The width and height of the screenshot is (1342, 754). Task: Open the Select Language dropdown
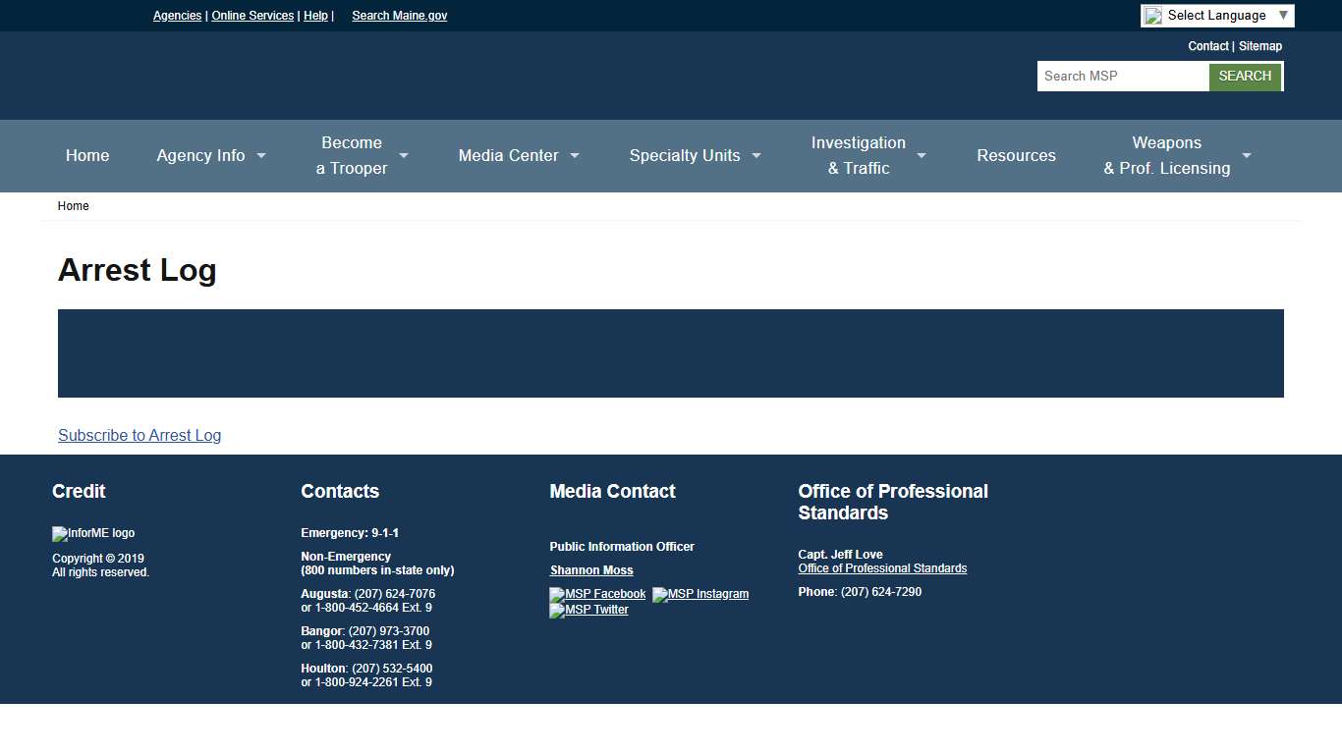pyautogui.click(x=1217, y=15)
